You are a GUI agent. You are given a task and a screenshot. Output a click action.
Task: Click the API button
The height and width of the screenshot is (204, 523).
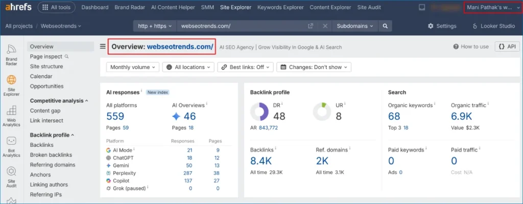pyautogui.click(x=507, y=47)
